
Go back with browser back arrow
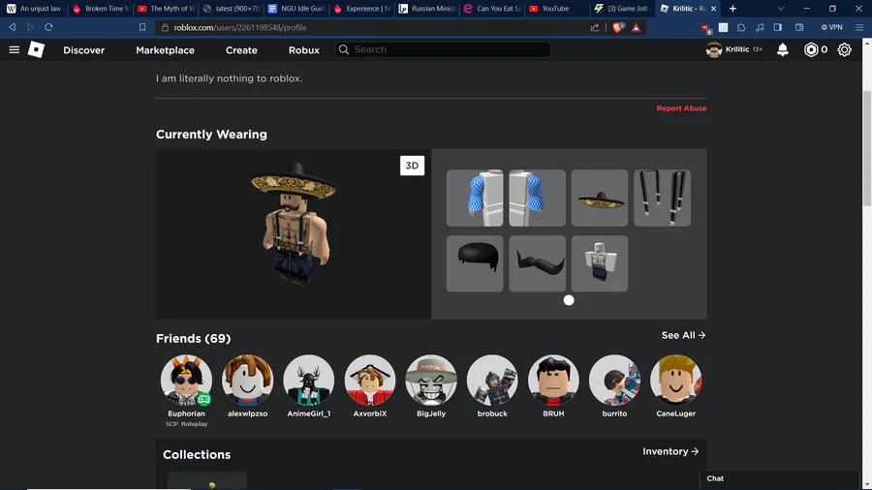[x=13, y=27]
